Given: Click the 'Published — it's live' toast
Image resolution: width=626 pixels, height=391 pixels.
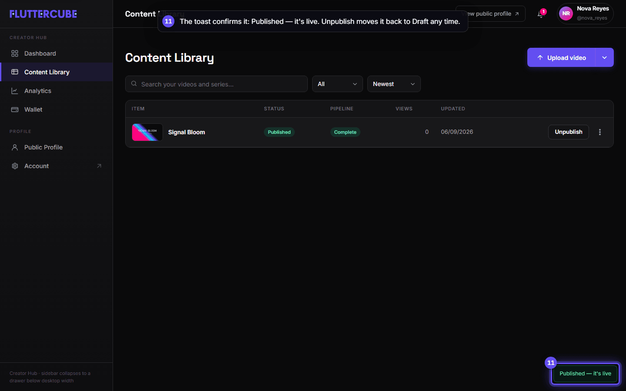Looking at the screenshot, I should [x=585, y=374].
